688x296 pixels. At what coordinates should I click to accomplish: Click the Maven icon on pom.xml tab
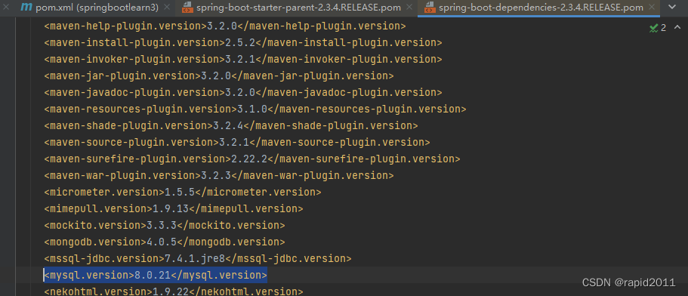[x=26, y=8]
